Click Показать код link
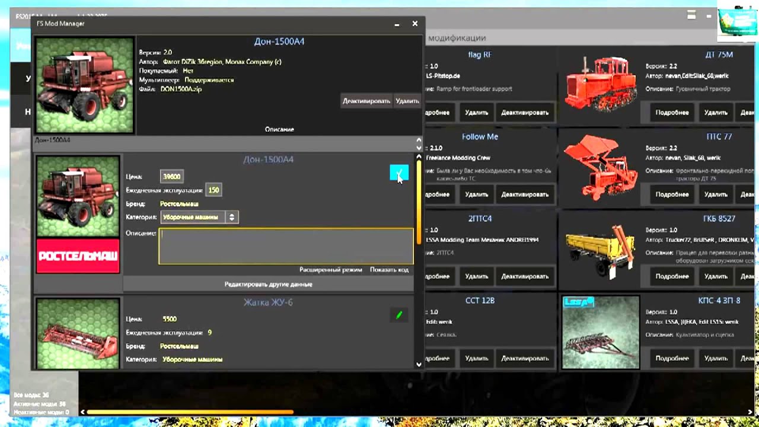The height and width of the screenshot is (427, 759). click(389, 270)
